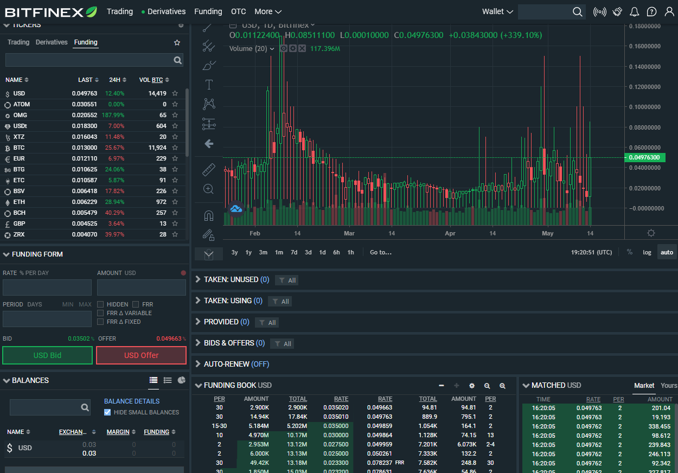Viewport: 678px width, 473px height.
Task: Zoom out Funding Book depth bars
Action: 487,386
